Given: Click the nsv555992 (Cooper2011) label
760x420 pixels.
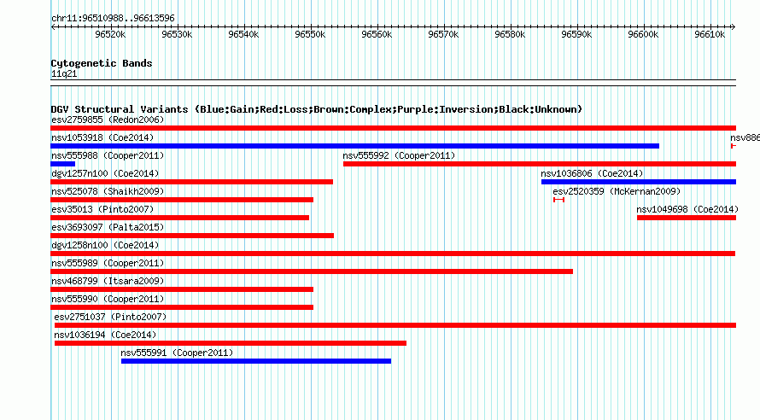Looking at the screenshot, I should click(x=399, y=155).
